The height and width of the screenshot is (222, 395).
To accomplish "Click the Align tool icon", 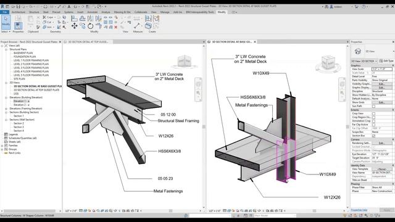I will (x=74, y=18).
